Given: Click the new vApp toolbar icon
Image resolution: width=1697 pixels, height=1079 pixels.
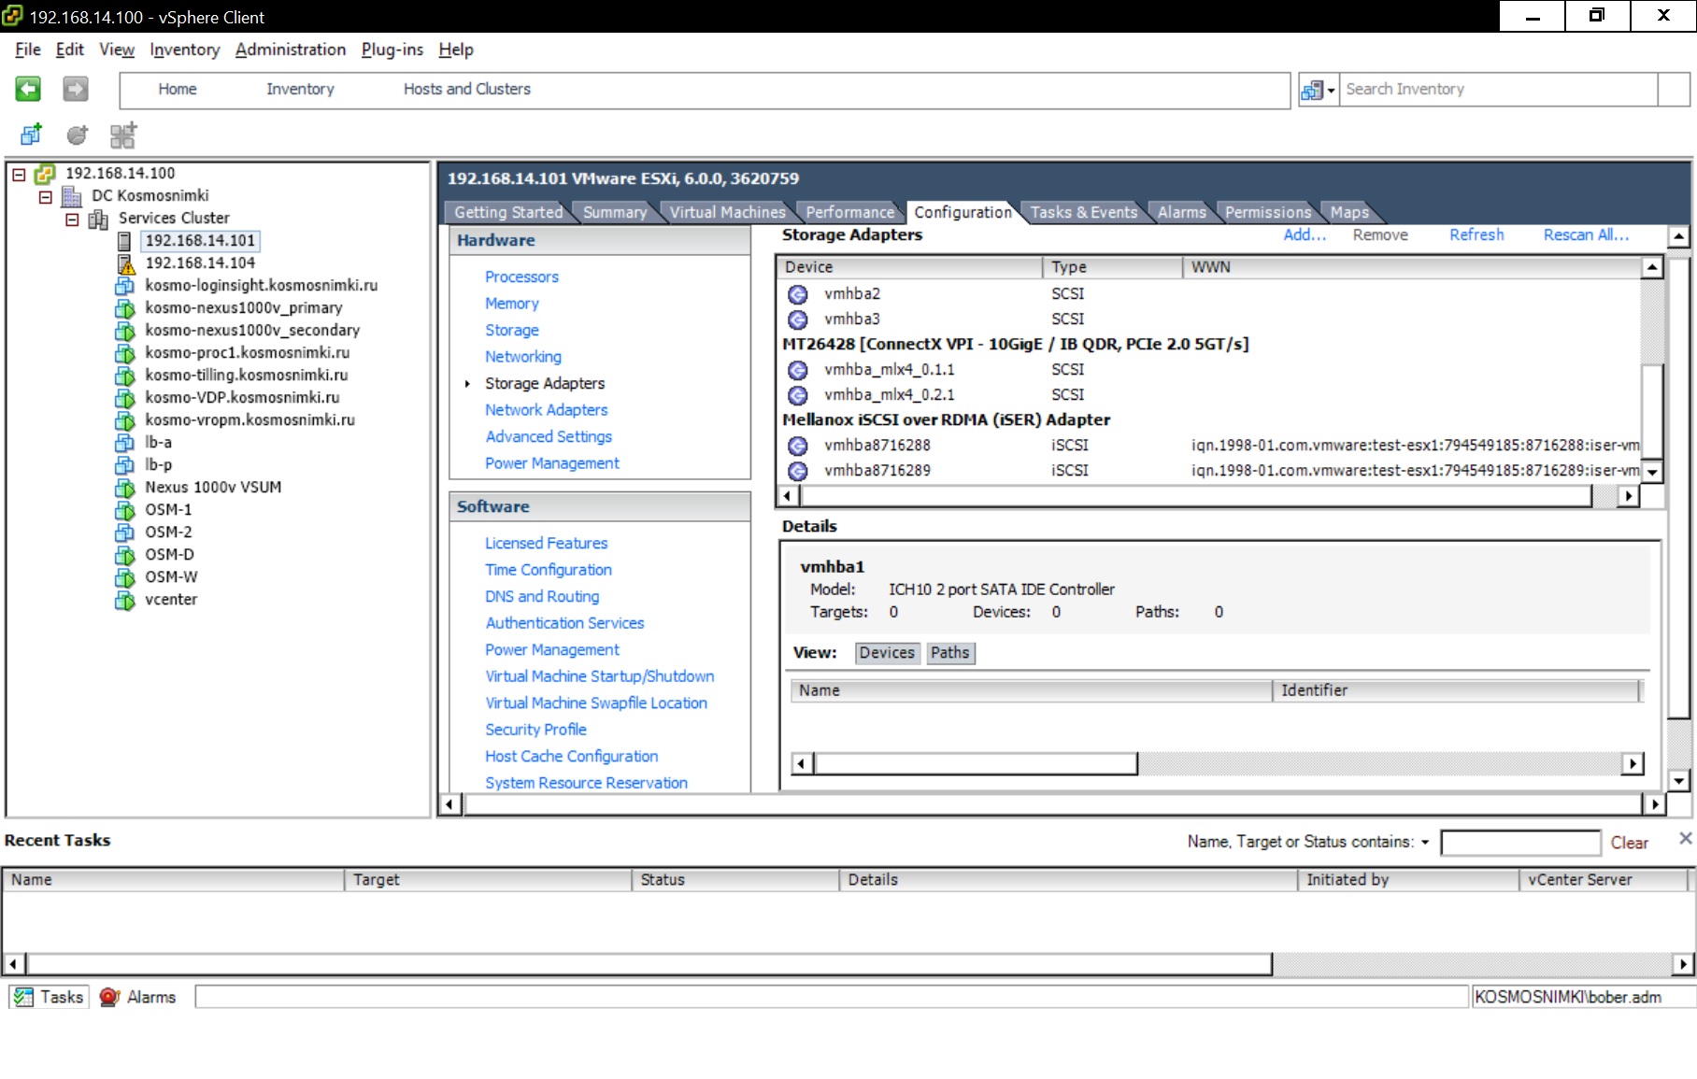Looking at the screenshot, I should tap(123, 135).
